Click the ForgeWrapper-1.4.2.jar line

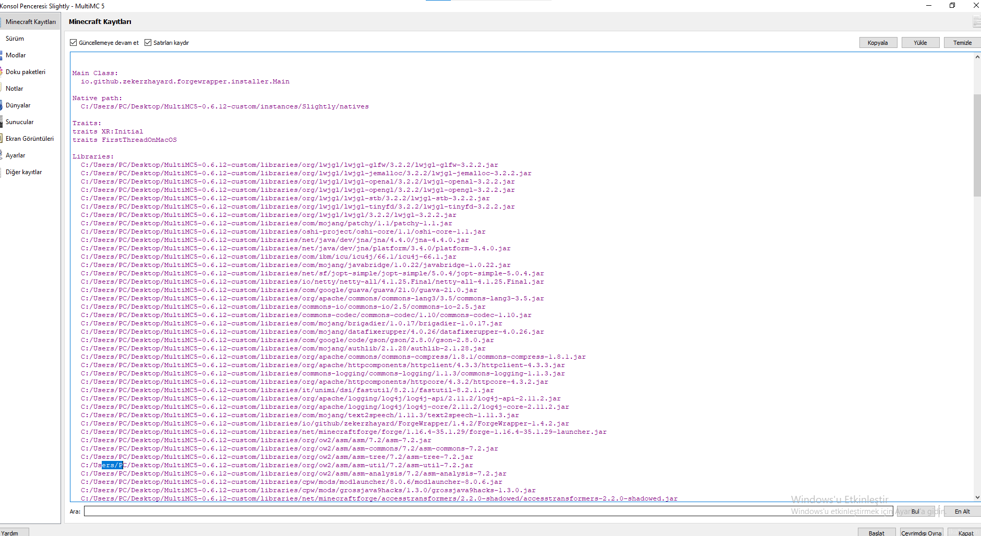tap(325, 423)
